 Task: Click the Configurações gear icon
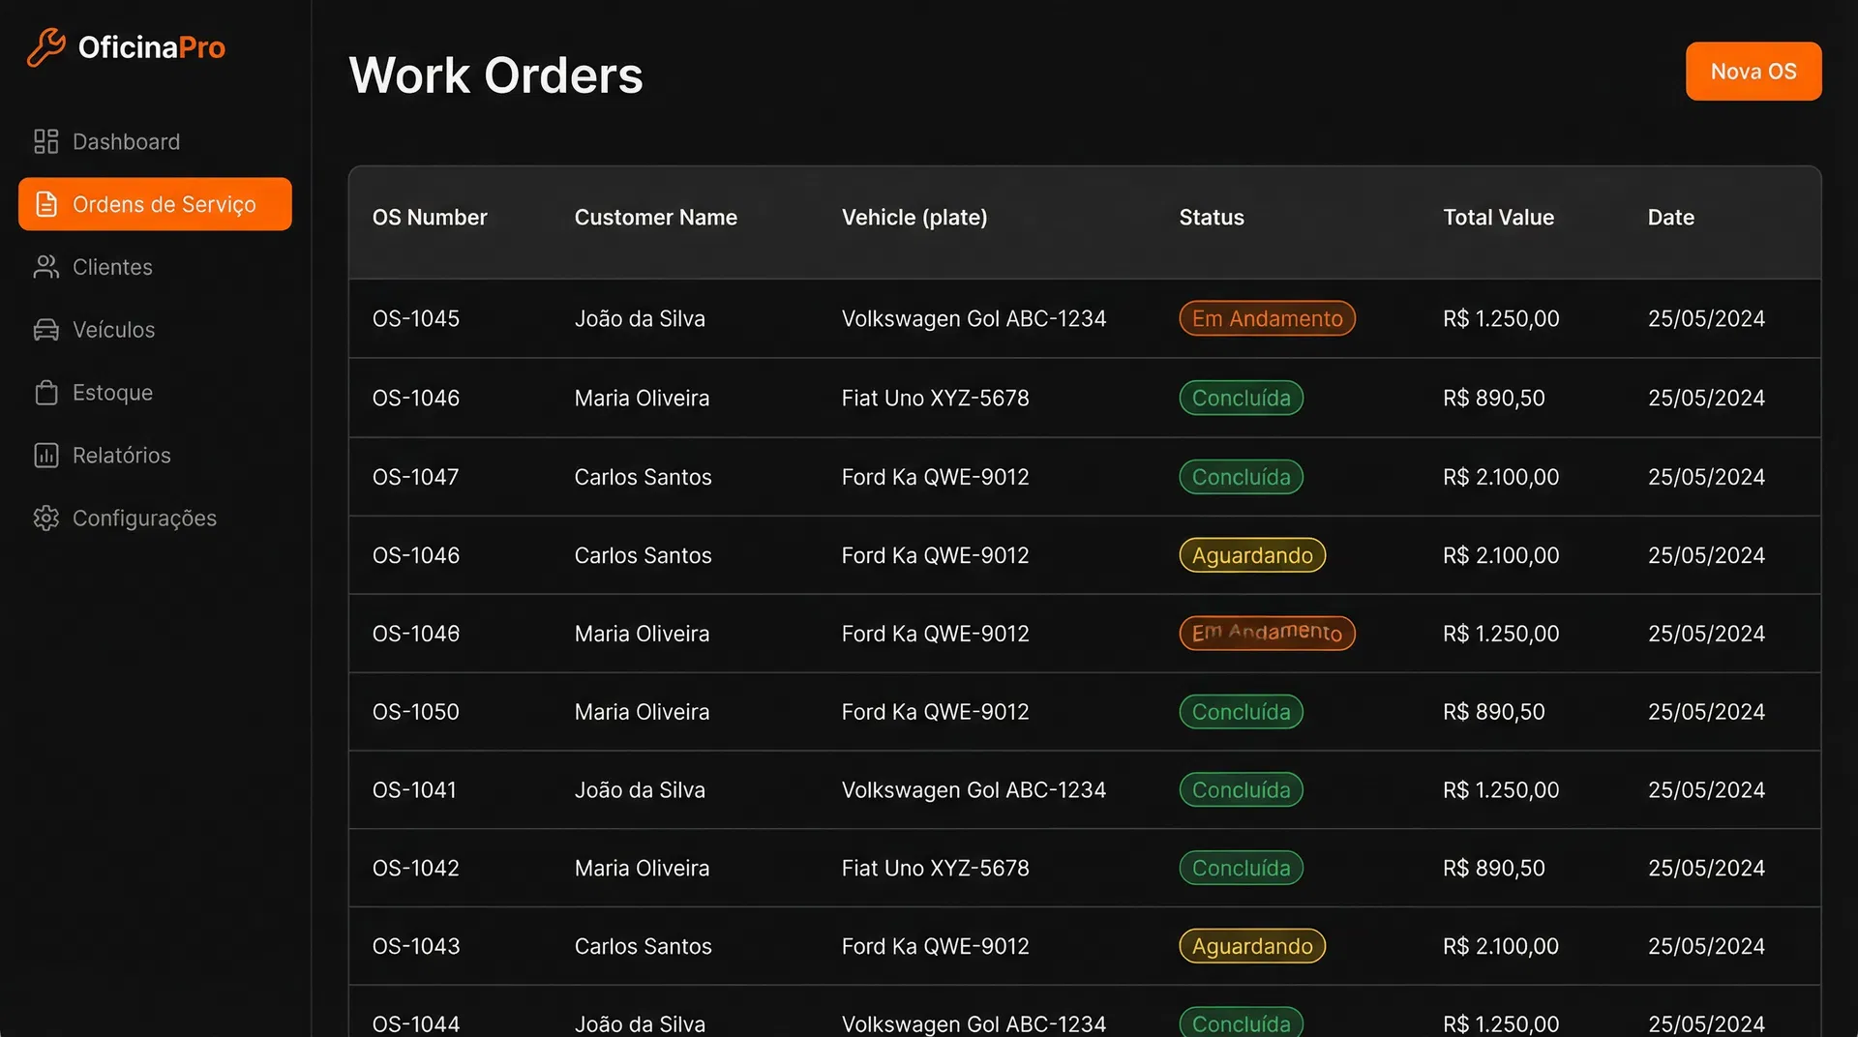click(45, 518)
